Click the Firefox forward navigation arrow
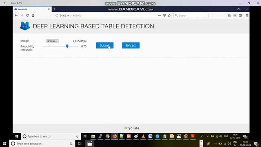The image size is (261, 147). point(22,16)
